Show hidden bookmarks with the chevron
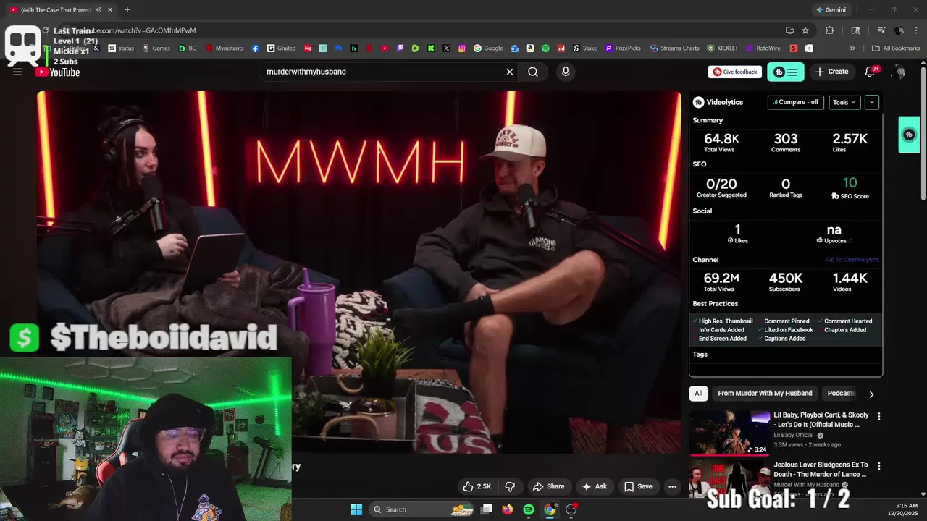This screenshot has height=521, width=927. click(852, 48)
